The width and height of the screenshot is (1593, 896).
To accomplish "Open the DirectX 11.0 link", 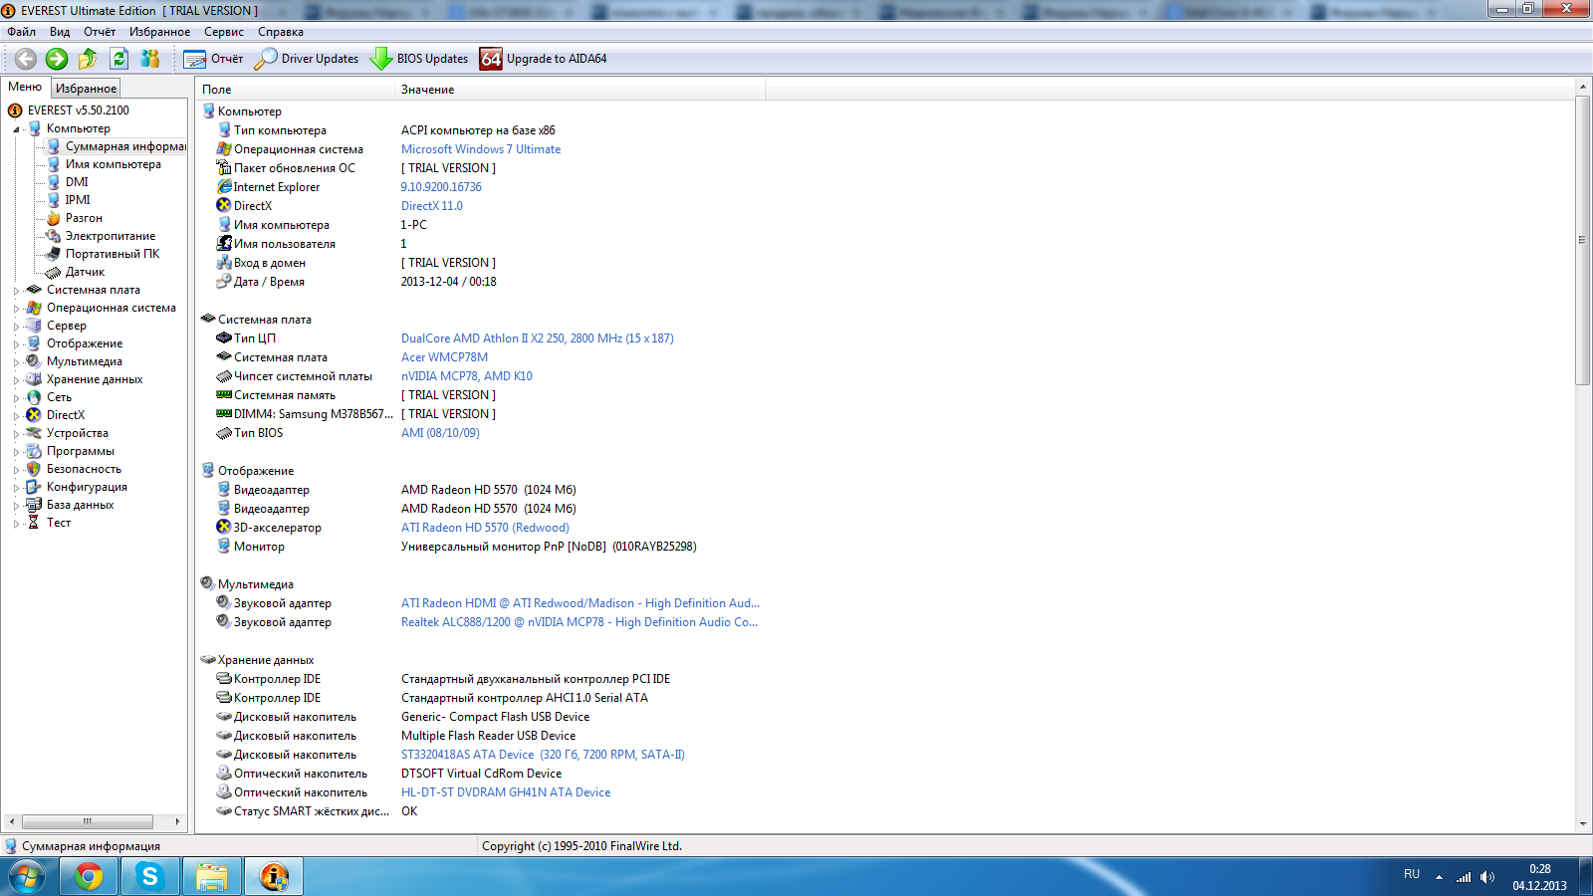I will pyautogui.click(x=432, y=206).
